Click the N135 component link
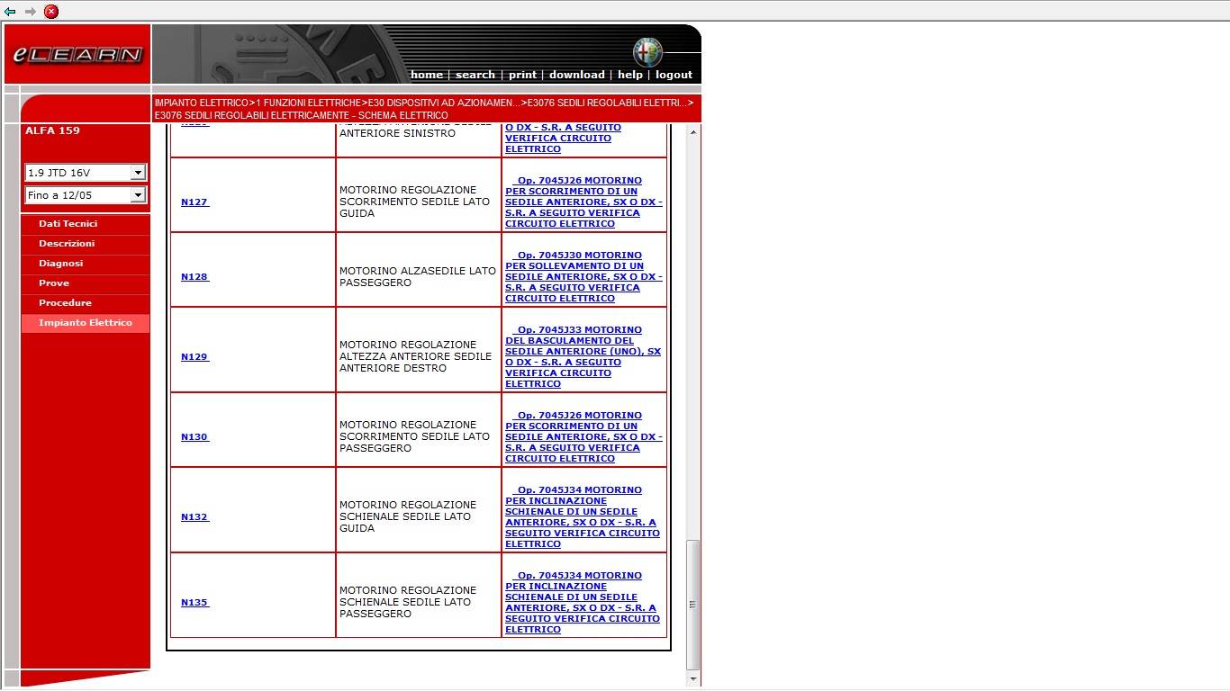Image resolution: width=1230 pixels, height=691 pixels. [x=194, y=603]
